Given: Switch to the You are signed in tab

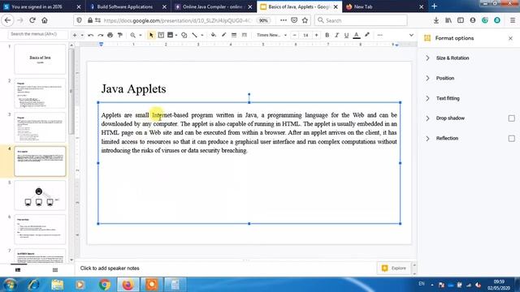Looking at the screenshot, I should 37,6.
